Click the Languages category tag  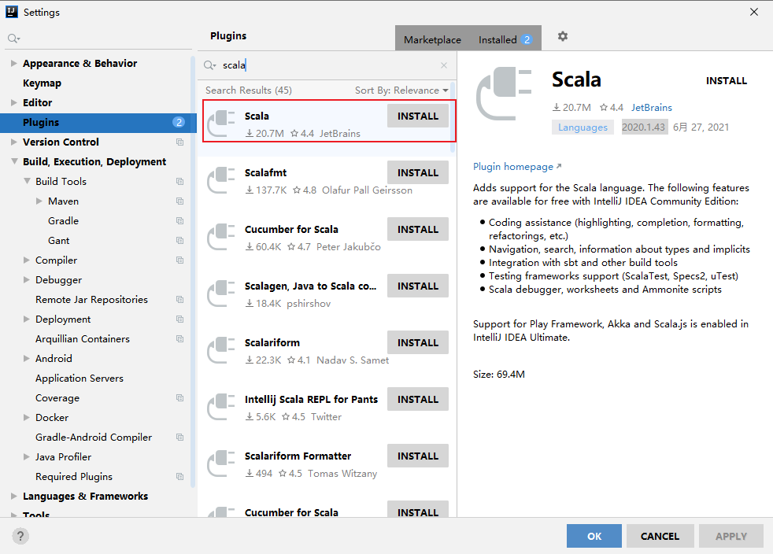click(583, 127)
